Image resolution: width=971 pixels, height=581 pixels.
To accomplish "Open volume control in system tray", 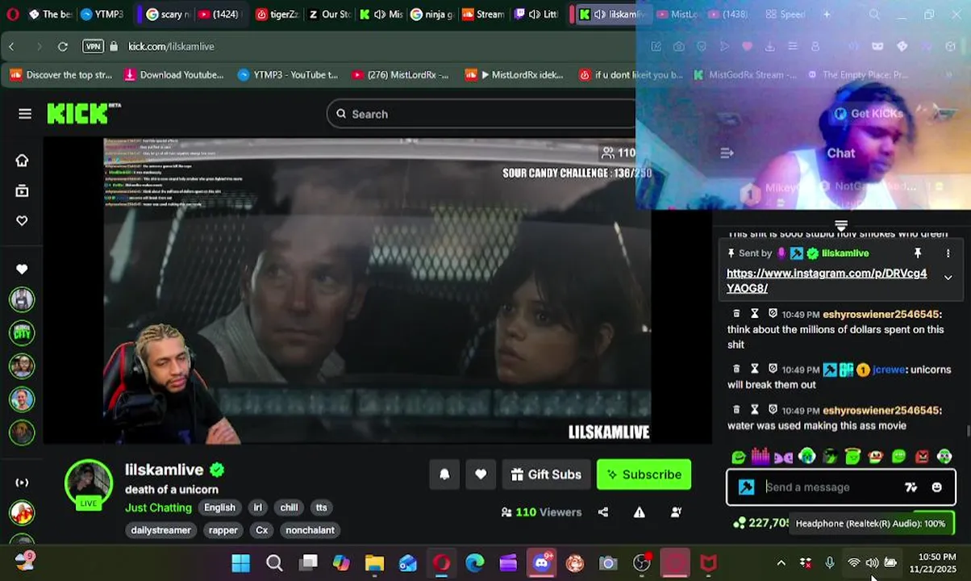I will click(872, 563).
